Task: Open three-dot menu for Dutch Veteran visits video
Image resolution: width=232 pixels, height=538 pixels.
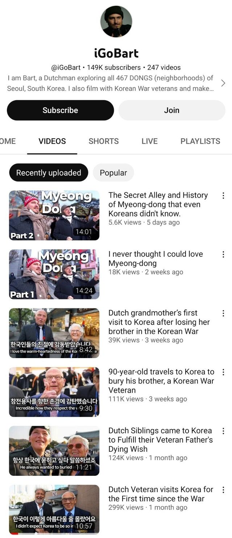Action: coord(223,490)
